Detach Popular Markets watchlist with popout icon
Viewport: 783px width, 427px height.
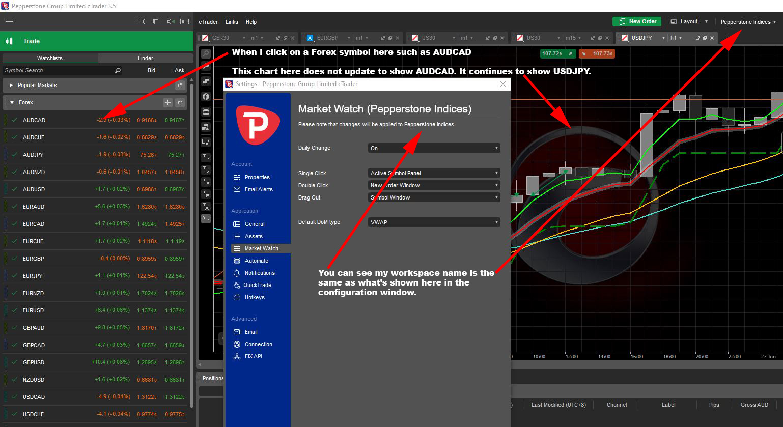tap(180, 86)
